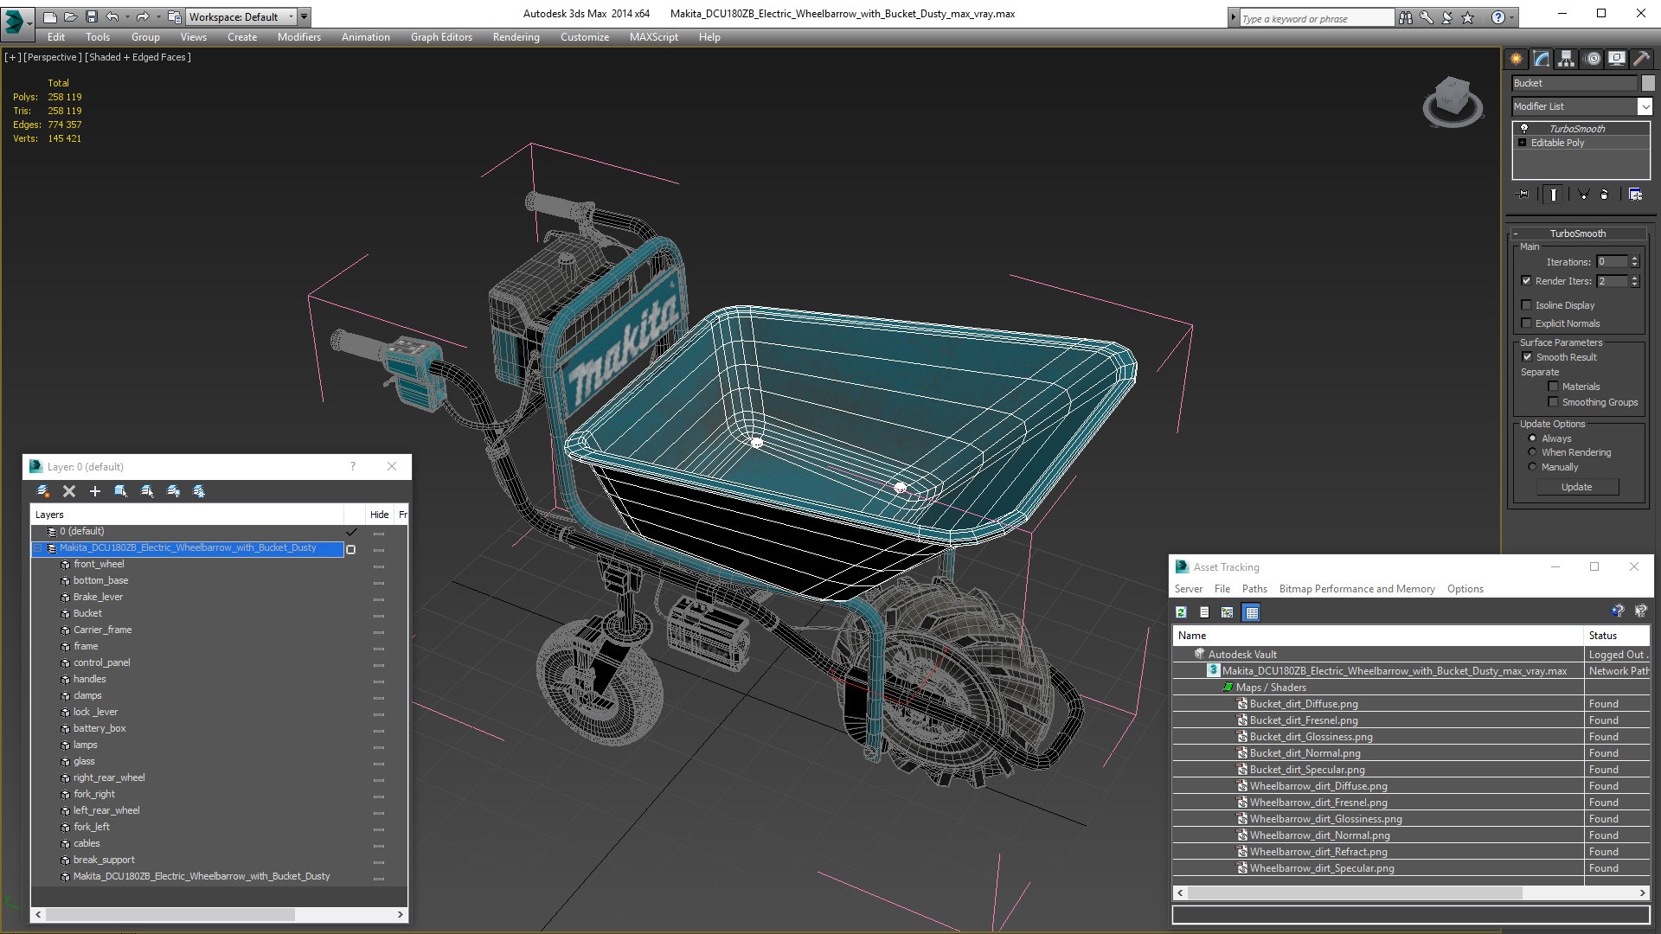The image size is (1661, 934).
Task: Add selected objects to layer plus icon
Action: [95, 491]
